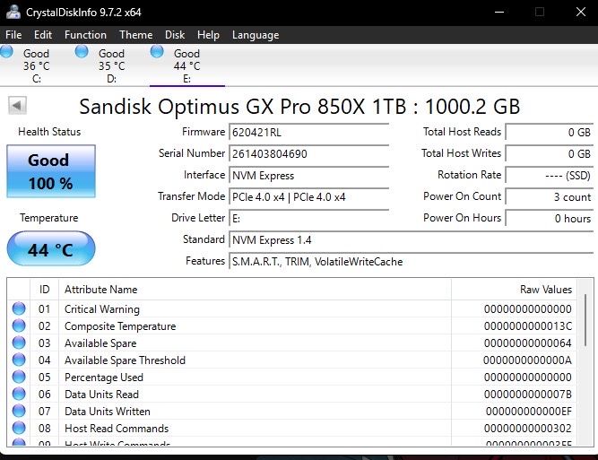This screenshot has width=598, height=460.
Task: Click status orb for Percentage Used row
Action: click(x=19, y=377)
